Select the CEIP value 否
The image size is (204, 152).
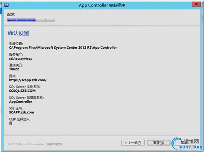pyautogui.click(x=11, y=123)
